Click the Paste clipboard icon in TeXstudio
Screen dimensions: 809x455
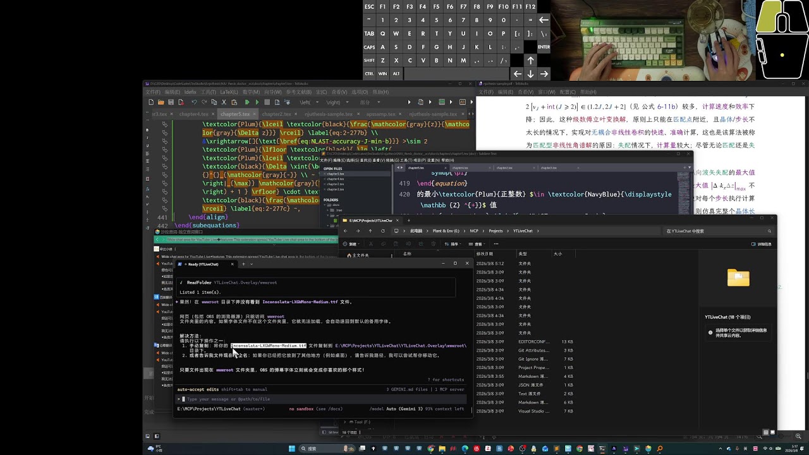[233, 102]
